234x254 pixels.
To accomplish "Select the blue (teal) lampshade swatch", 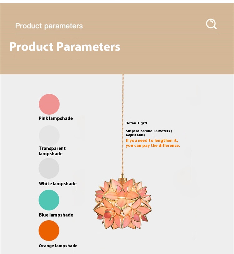I will coord(49,200).
